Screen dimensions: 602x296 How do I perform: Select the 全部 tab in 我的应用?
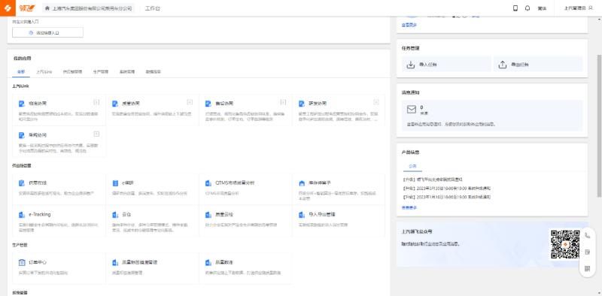(21, 71)
